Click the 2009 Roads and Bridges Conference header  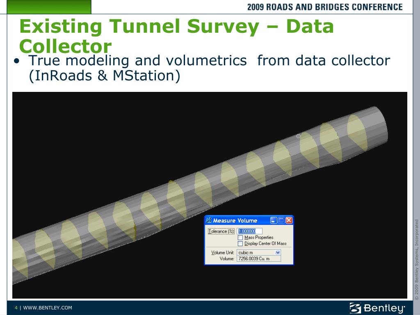pos(325,7)
